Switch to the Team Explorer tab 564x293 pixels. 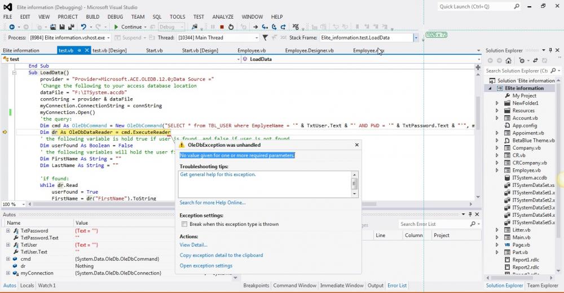[543, 286]
